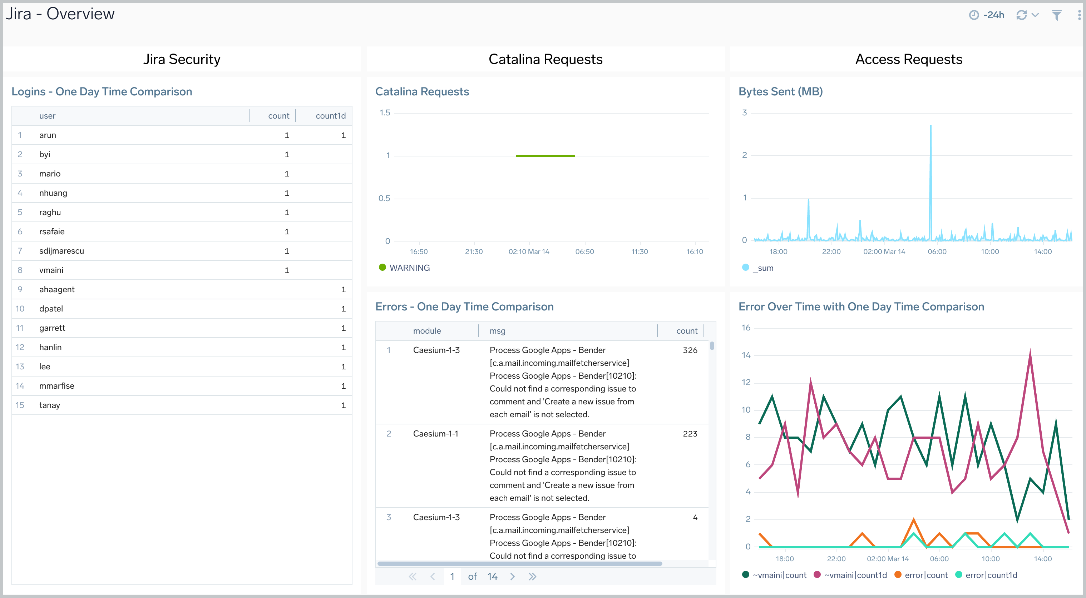Open the Bytes Sent (MB) panel title
The image size is (1086, 598).
pyautogui.click(x=780, y=91)
